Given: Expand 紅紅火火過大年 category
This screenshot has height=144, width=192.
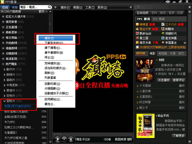Looking at the screenshot, I should [x=3, y=17].
